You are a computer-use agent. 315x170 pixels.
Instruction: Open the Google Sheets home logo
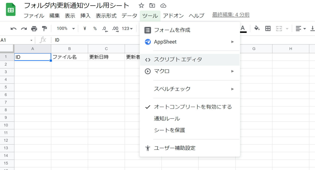[x=10, y=9]
